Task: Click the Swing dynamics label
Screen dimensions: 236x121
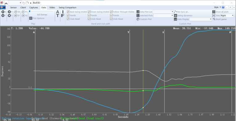Action: (x=185, y=15)
